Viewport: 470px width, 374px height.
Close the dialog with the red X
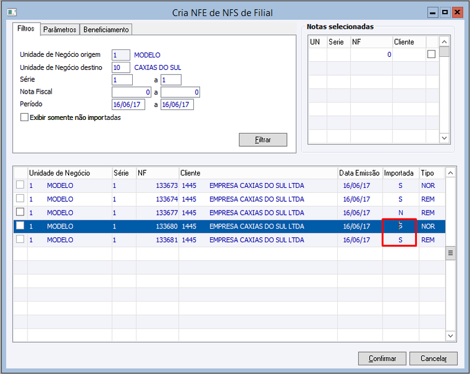[x=457, y=12]
